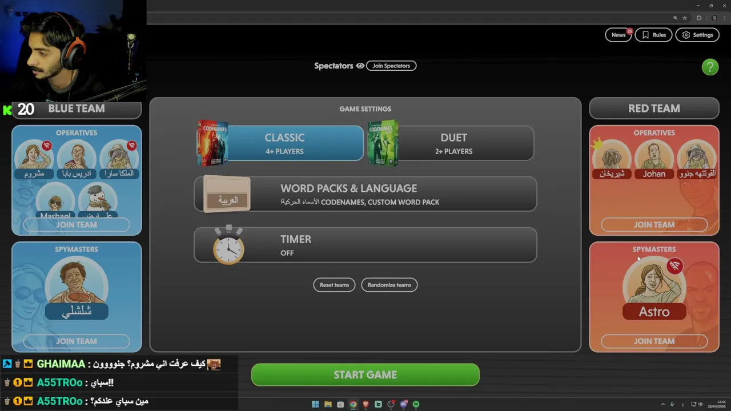731x411 pixels.
Task: Click the eye icon beside Spectators
Action: (360, 66)
